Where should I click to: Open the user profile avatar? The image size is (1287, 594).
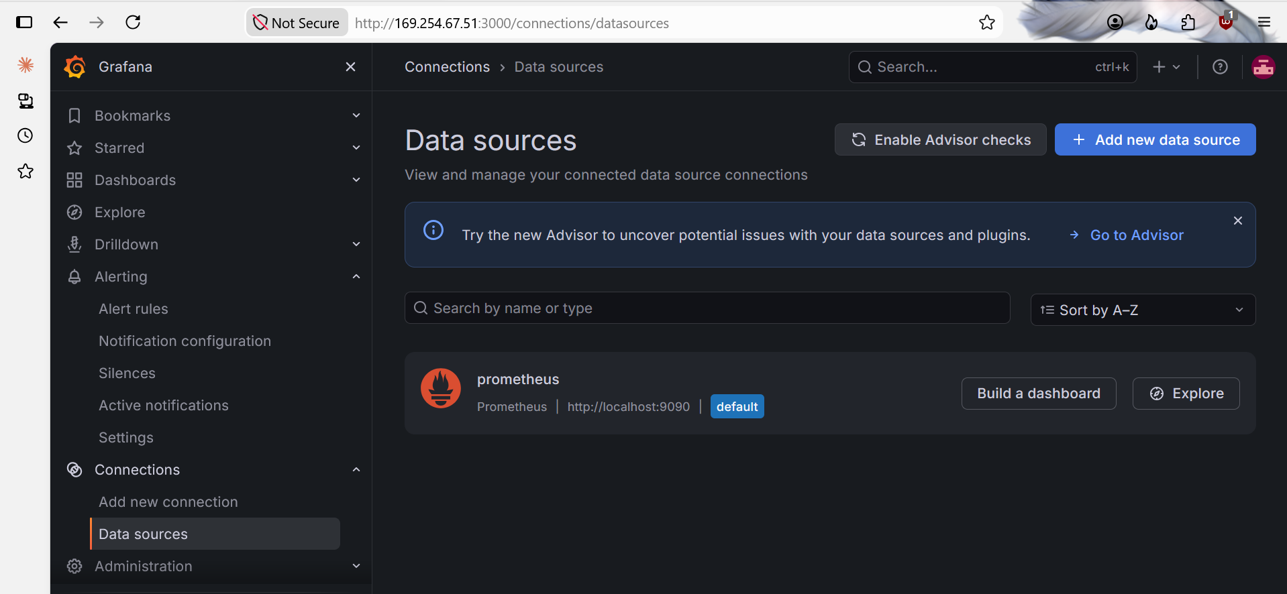pos(1263,66)
